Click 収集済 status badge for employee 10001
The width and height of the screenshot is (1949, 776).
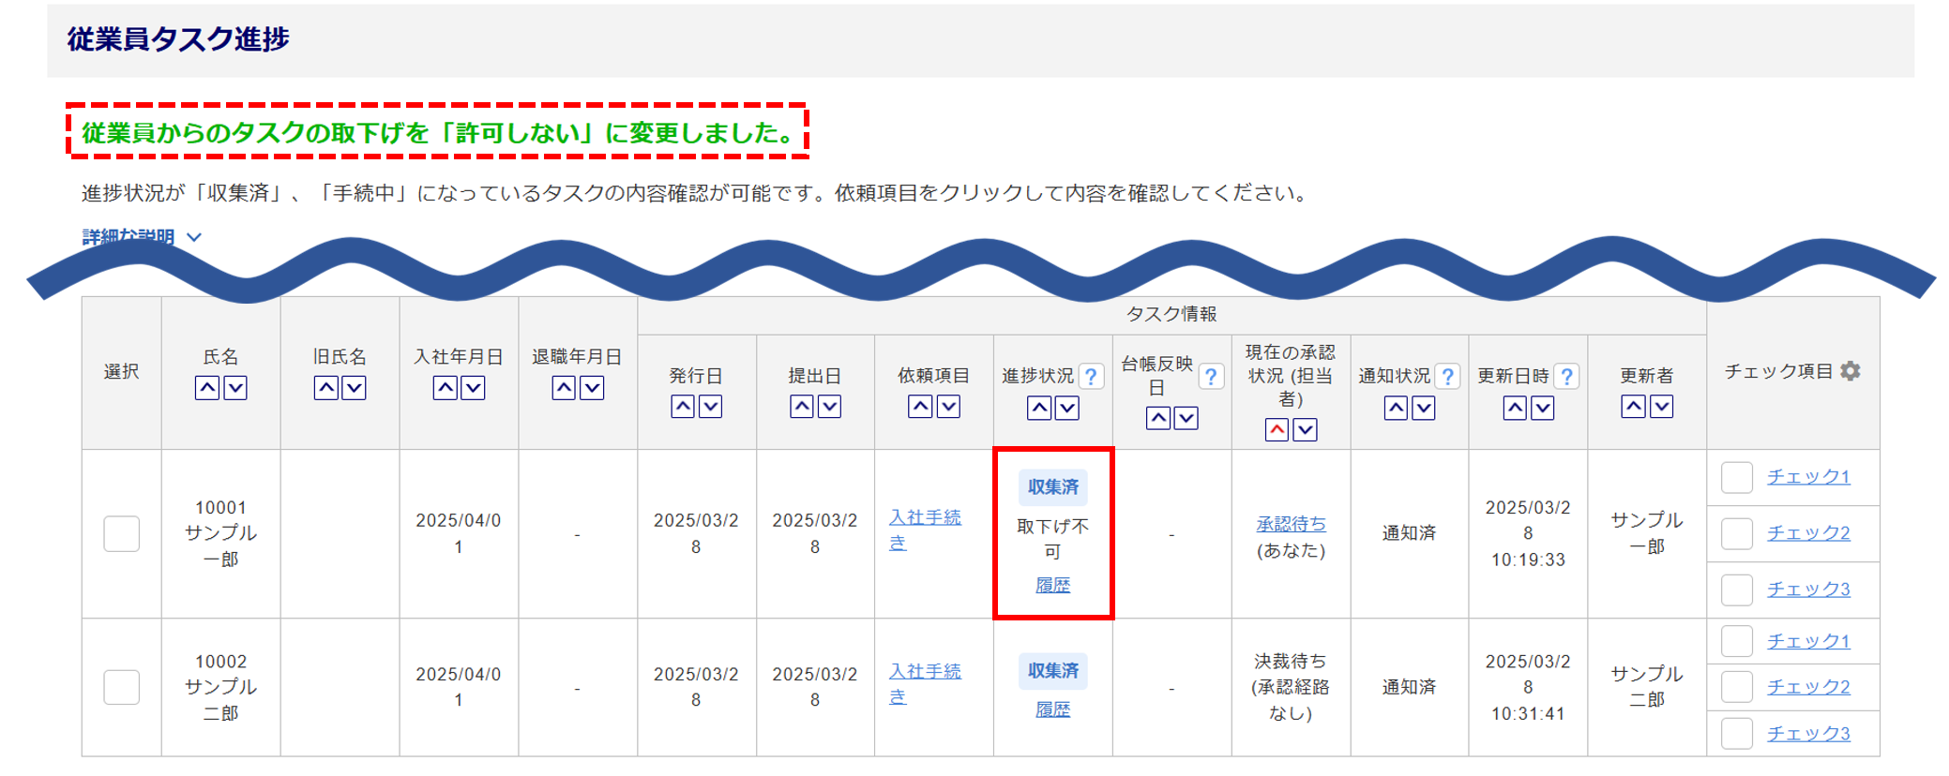coord(1052,487)
